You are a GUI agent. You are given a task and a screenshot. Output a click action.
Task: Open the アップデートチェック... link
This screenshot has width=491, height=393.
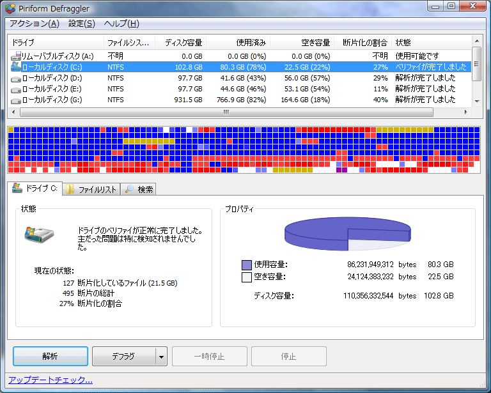pyautogui.click(x=51, y=380)
